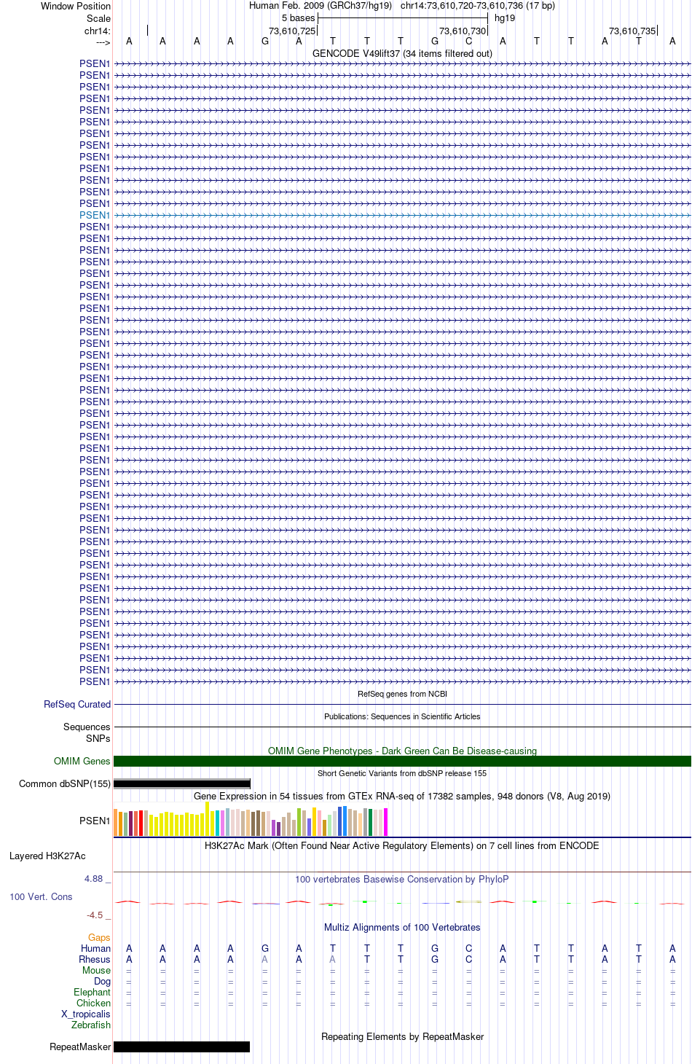Select the 'Human' alignment row label
Viewport: 692px width, 1064px height.
[x=95, y=948]
